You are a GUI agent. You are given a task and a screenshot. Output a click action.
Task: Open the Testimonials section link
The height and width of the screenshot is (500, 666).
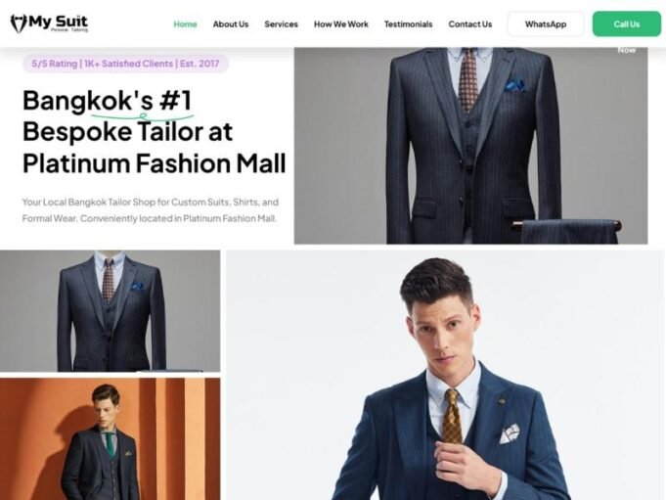(x=408, y=24)
